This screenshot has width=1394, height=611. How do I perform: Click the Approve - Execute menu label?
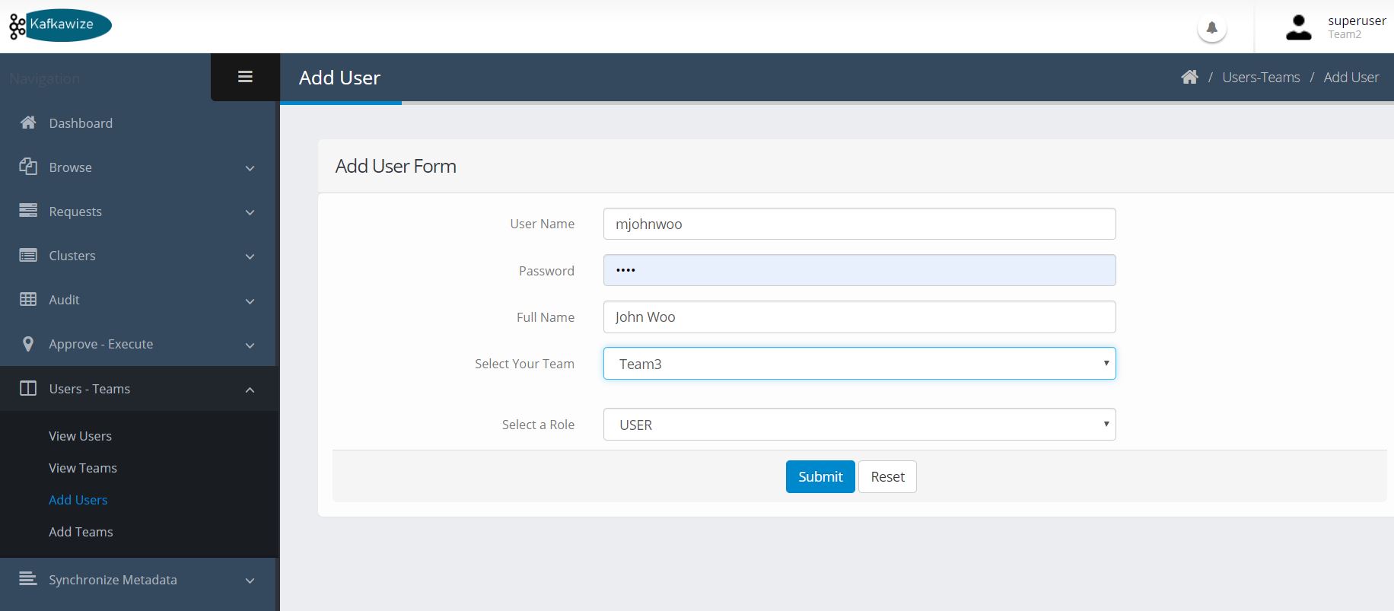pos(101,344)
